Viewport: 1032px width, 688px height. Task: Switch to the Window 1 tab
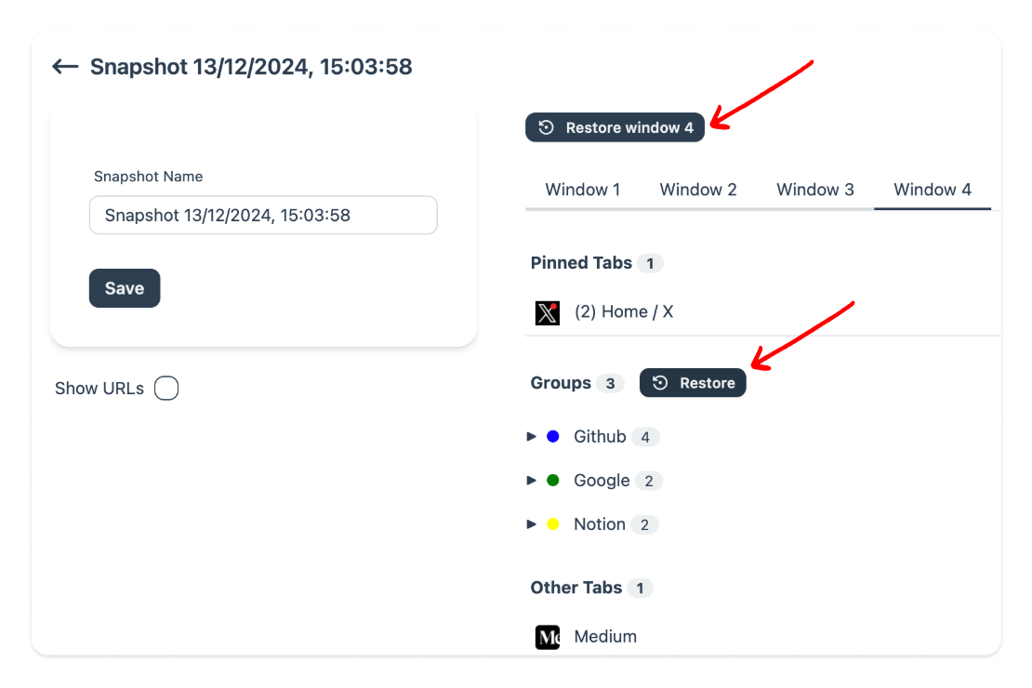[x=583, y=190]
